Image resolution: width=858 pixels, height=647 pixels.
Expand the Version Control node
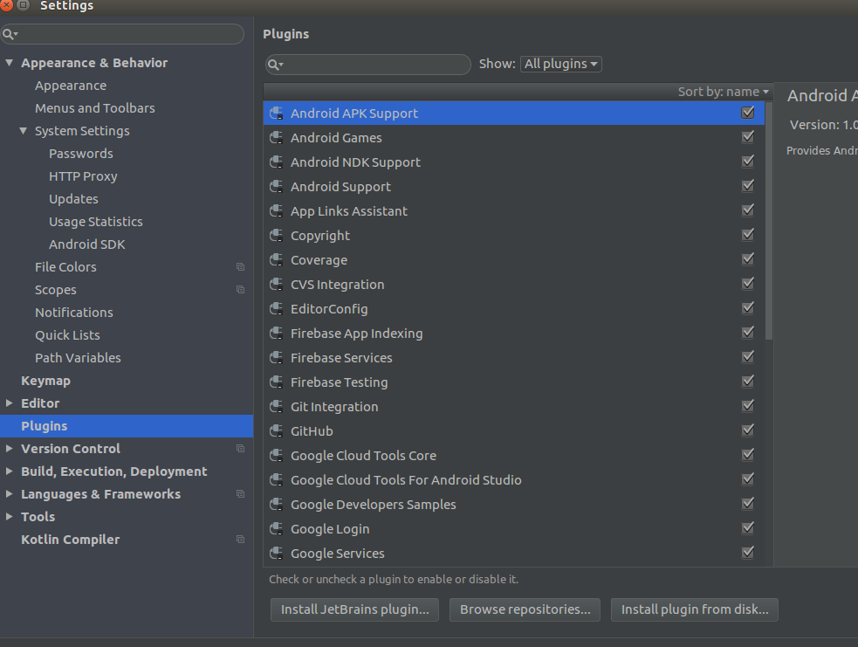[10, 448]
